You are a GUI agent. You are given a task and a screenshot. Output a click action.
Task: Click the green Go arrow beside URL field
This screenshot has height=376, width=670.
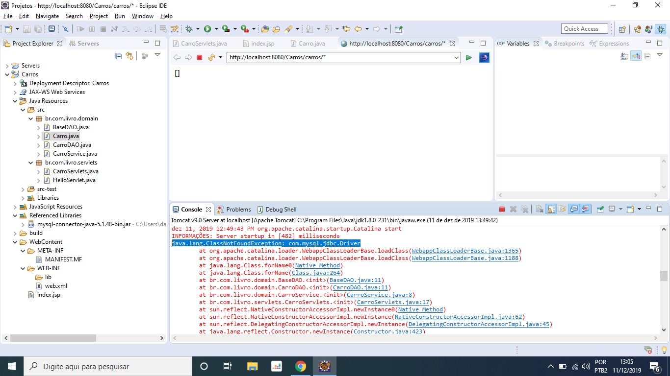468,57
